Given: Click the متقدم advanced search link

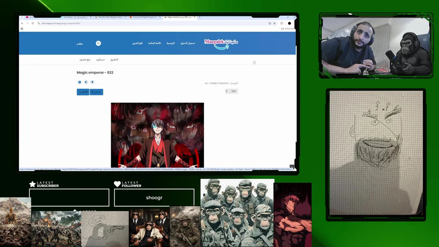Looking at the screenshot, I should coord(80,44).
